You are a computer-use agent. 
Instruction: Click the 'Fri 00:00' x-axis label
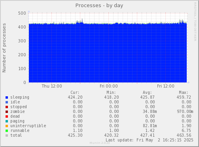click(109, 86)
